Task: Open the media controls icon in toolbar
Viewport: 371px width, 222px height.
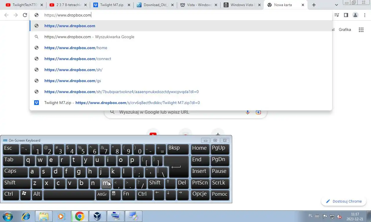Action: [x=337, y=15]
